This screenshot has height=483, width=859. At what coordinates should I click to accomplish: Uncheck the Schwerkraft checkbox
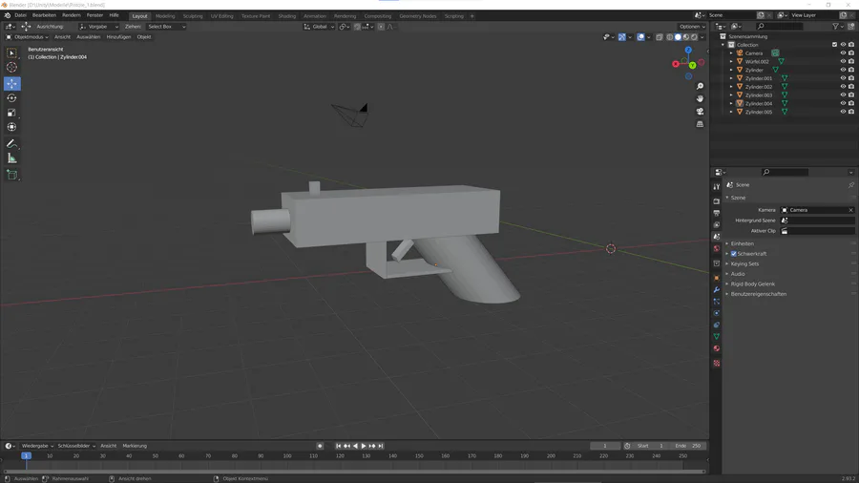point(734,254)
